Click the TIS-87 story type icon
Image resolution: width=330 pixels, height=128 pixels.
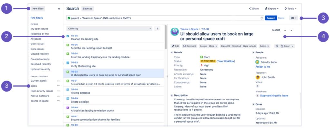[68, 116]
